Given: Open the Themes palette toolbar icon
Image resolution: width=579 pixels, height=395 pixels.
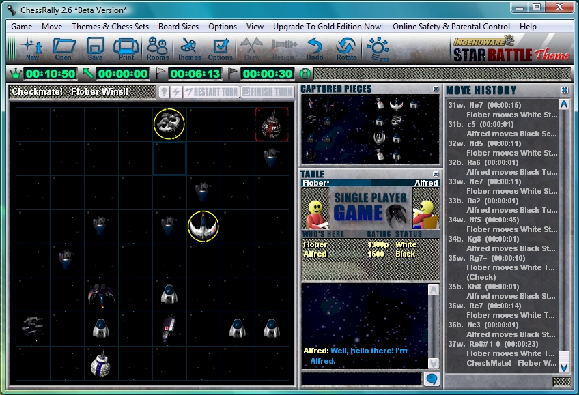Looking at the screenshot, I should (x=189, y=48).
